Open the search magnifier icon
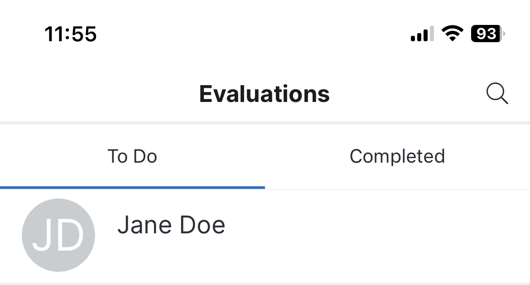Image resolution: width=530 pixels, height=285 pixels. (497, 94)
